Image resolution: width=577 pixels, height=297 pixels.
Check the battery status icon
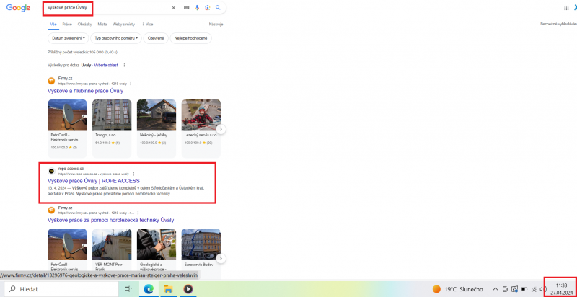(524, 289)
